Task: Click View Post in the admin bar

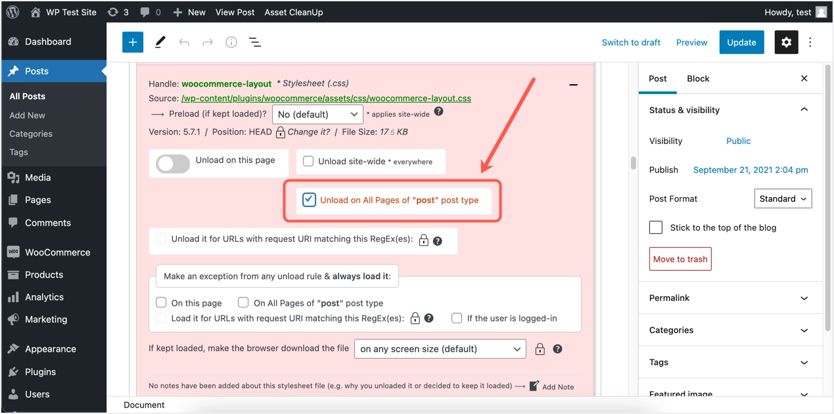Action: pos(235,12)
